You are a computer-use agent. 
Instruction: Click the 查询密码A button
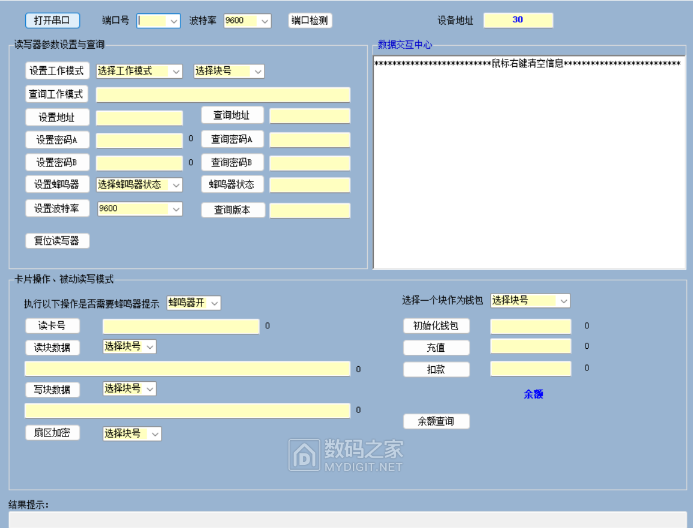pyautogui.click(x=233, y=139)
